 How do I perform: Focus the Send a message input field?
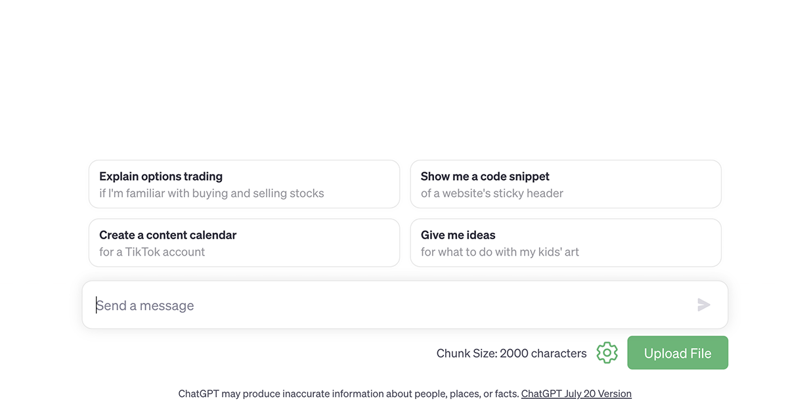tap(394, 306)
